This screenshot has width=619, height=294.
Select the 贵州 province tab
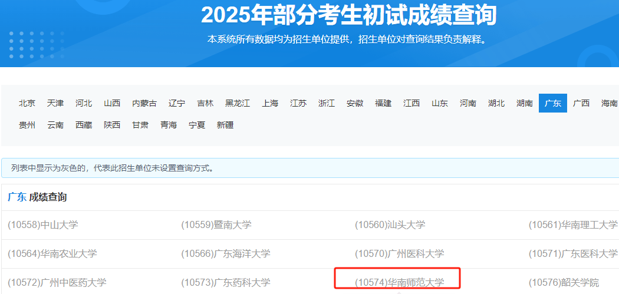27,125
